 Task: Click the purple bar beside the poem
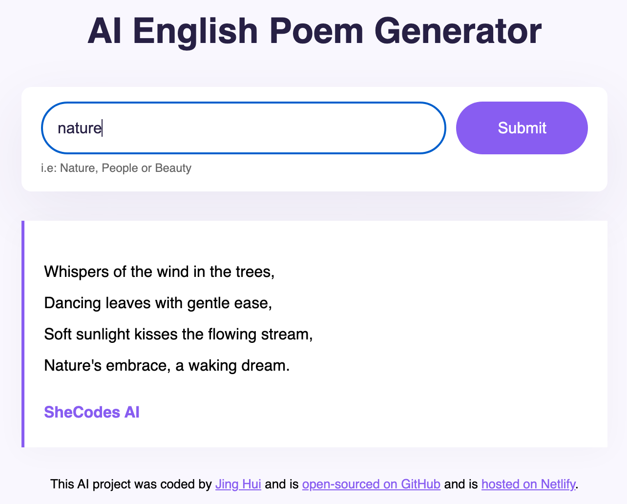coord(22,334)
